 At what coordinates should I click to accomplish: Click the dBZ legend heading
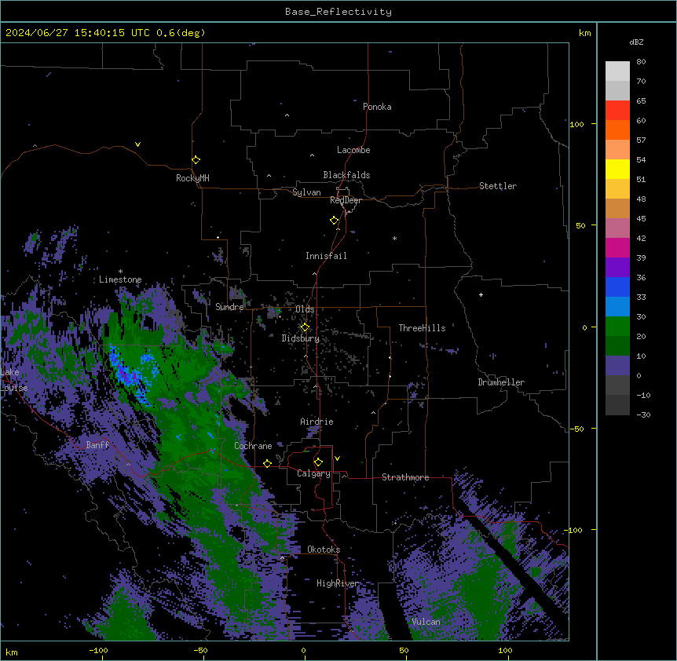coord(636,42)
